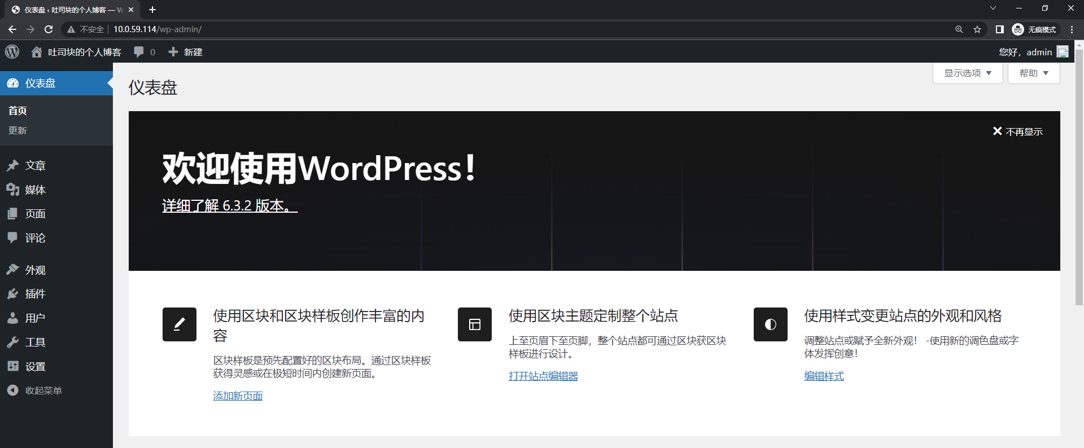The height and width of the screenshot is (448, 1084).
Task: Open the WordPress logo menu
Action: 12,52
